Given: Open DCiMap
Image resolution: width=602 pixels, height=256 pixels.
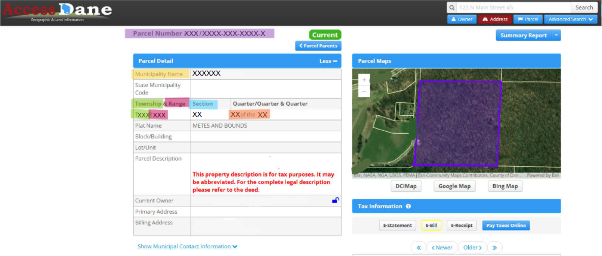Looking at the screenshot, I should 406,186.
